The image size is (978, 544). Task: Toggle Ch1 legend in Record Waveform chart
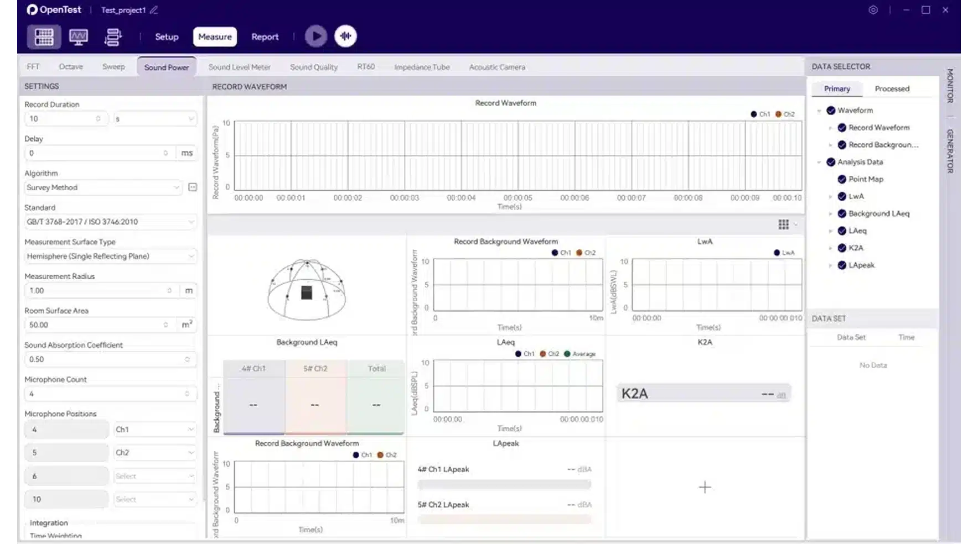[760, 114]
